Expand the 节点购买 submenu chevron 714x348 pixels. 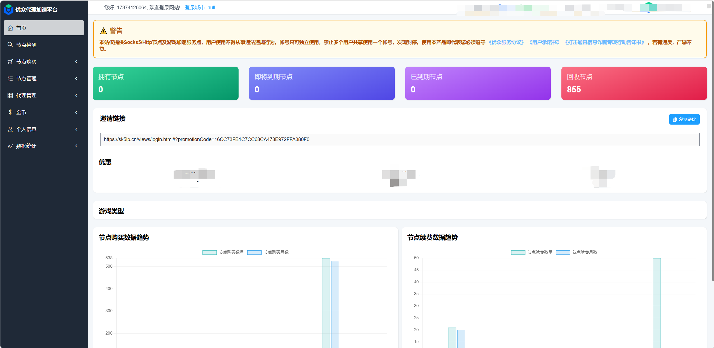coord(76,62)
